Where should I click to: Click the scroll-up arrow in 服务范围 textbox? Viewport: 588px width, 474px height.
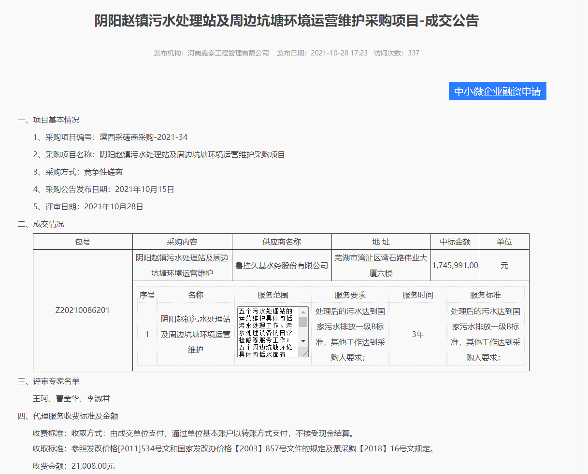[x=303, y=312]
